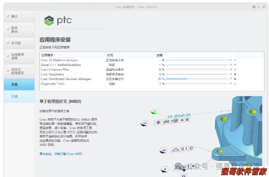The width and height of the screenshot is (269, 177).
Task: Retry install icon for Creo 10 Platform Services
Action: (x=231, y=60)
